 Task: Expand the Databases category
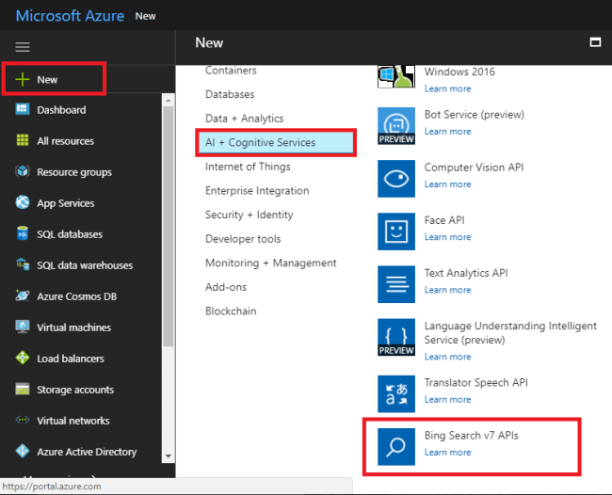(x=230, y=94)
